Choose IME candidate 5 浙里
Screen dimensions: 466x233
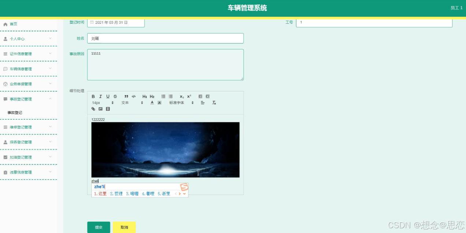[164, 194]
